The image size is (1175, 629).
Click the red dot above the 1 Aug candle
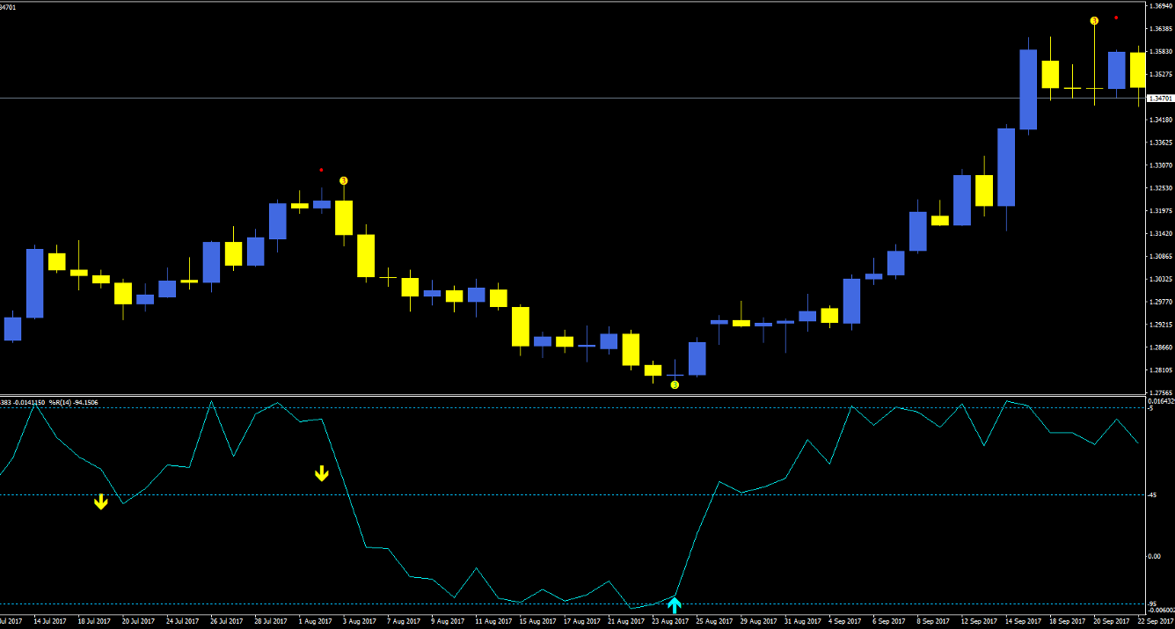[x=321, y=170]
